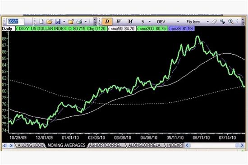Toggle the Daily (D) timeframe button
Image resolution: width=248 pixels, height=165 pixels.
coord(107,22)
